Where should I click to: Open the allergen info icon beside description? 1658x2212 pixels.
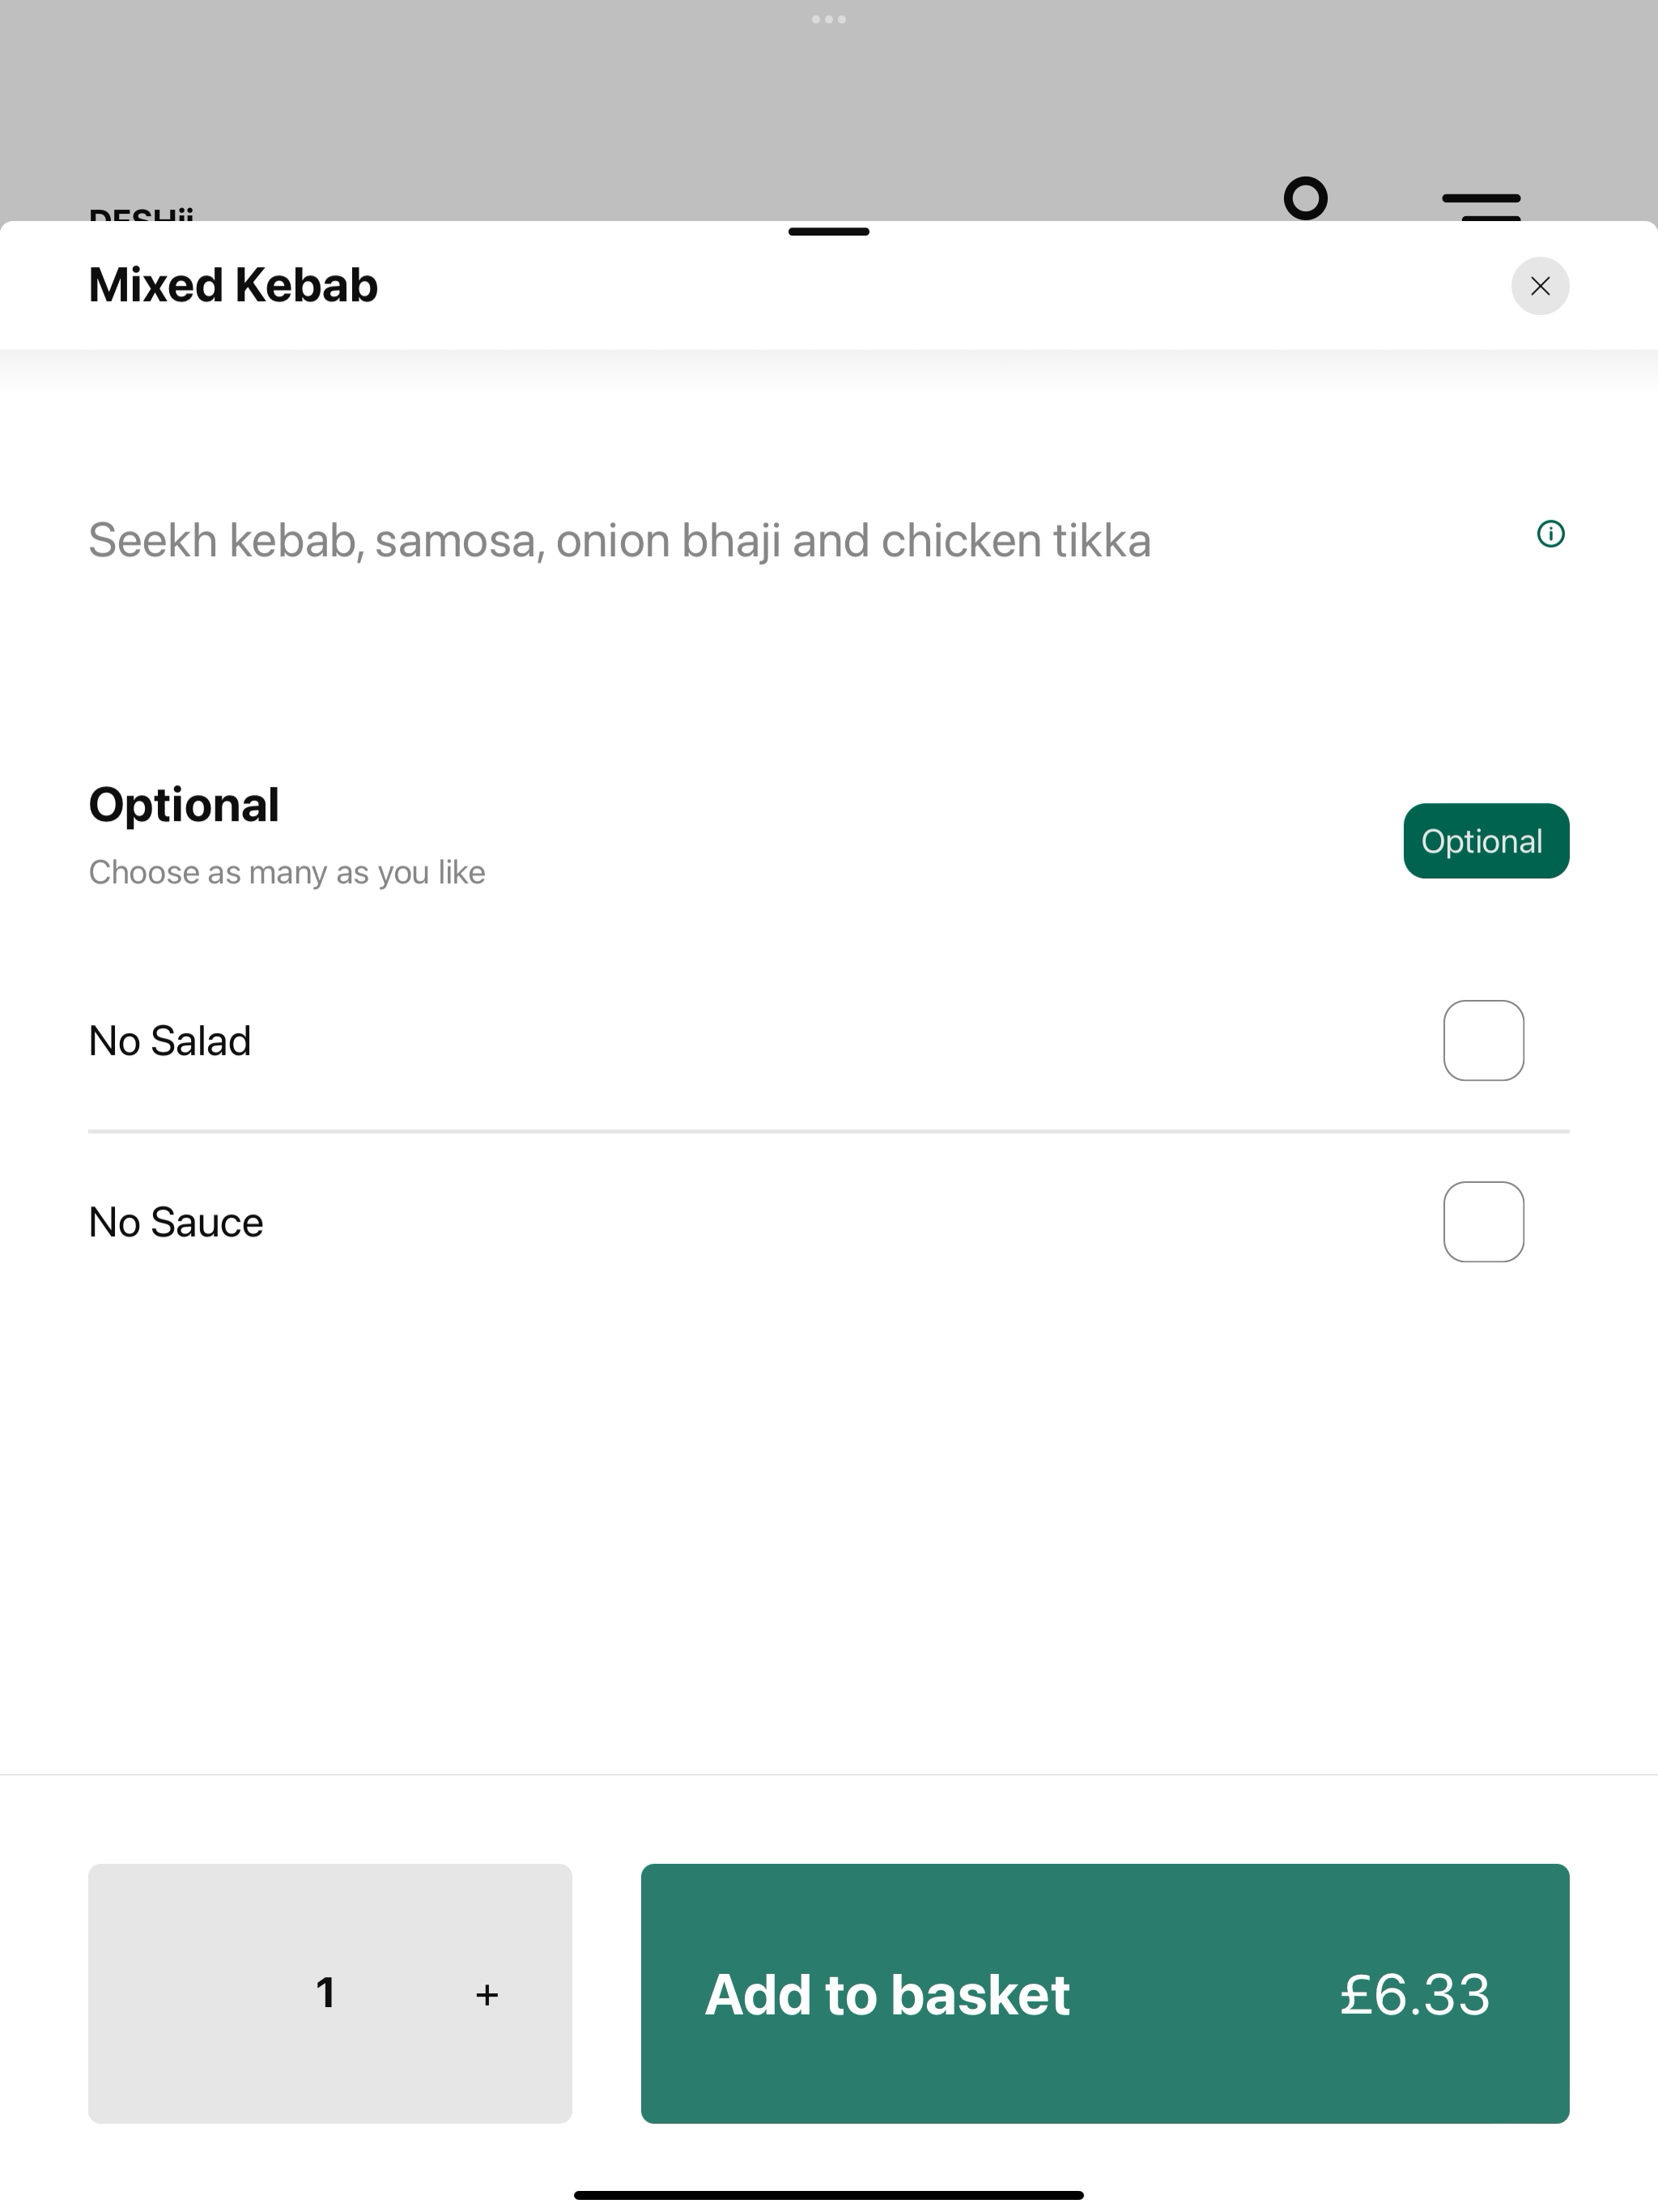pyautogui.click(x=1550, y=534)
